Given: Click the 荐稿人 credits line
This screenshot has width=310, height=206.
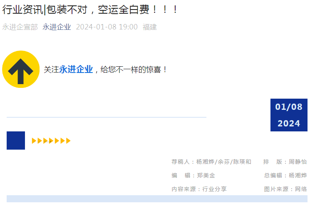Looking at the screenshot, I should pos(211,162).
